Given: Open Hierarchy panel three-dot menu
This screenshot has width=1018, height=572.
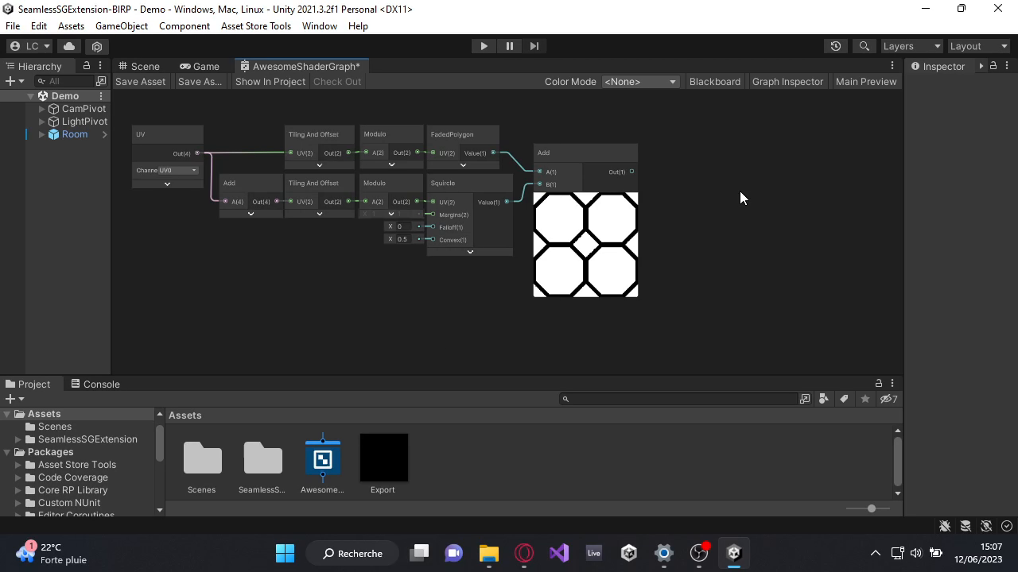Looking at the screenshot, I should 100,66.
